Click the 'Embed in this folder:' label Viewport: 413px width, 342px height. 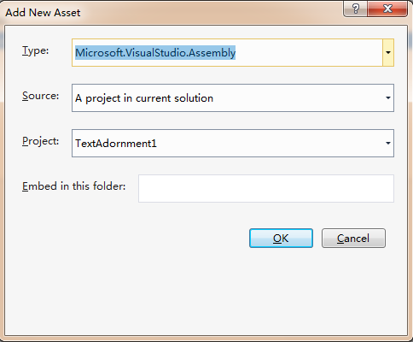(x=74, y=186)
